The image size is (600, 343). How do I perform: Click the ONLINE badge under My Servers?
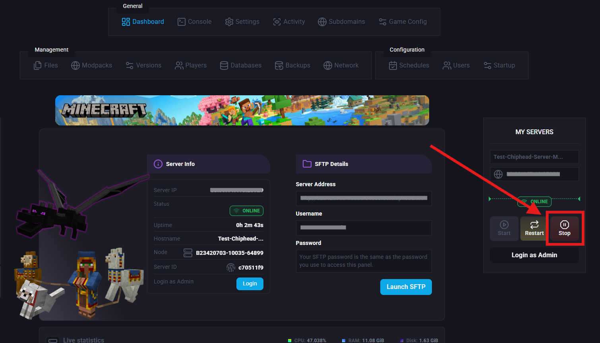(534, 202)
